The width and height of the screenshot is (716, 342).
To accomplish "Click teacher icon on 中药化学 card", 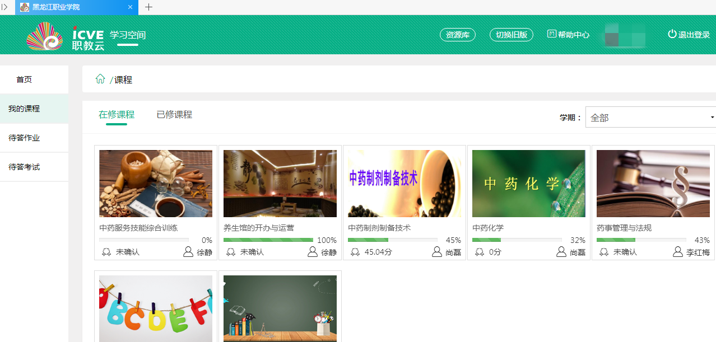I will point(561,252).
